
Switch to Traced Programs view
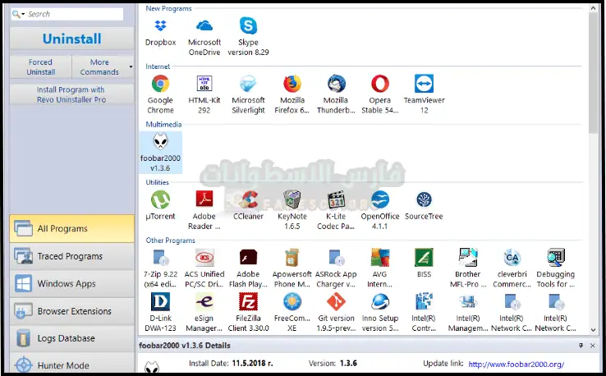[x=71, y=256]
